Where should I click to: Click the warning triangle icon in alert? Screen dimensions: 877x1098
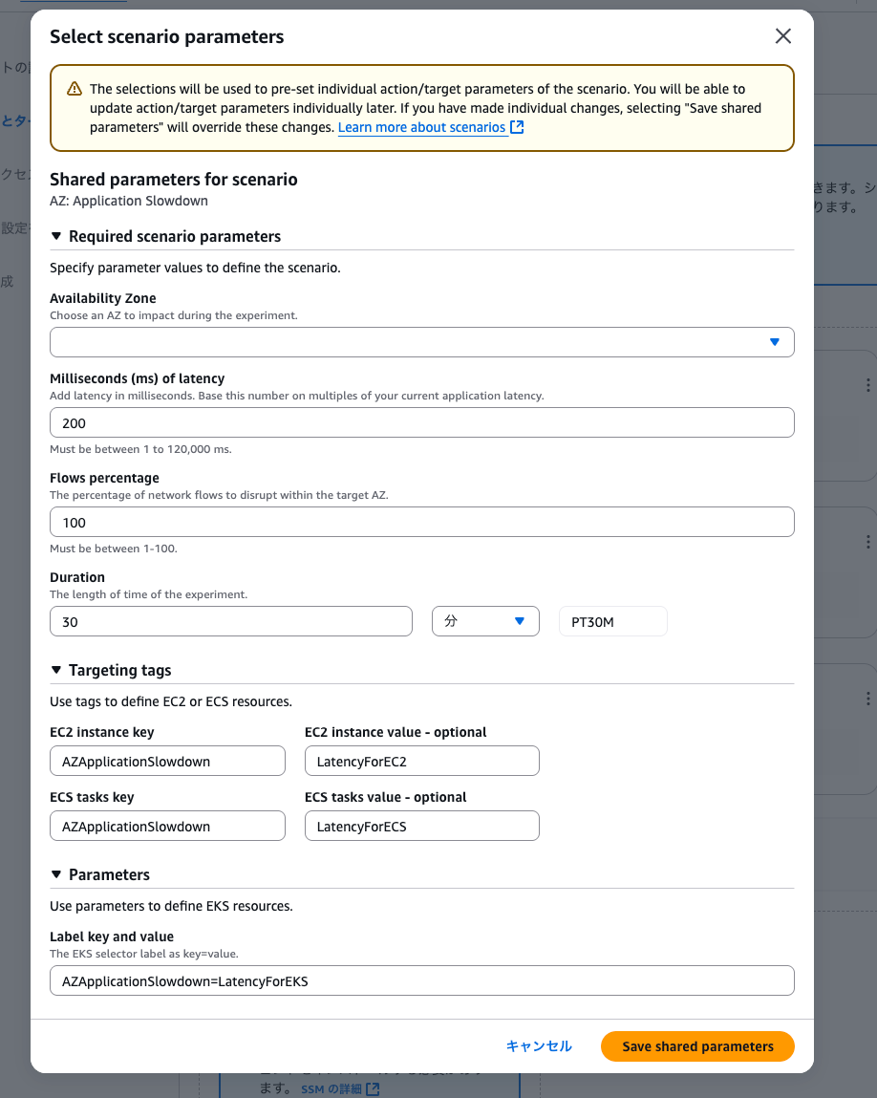click(x=75, y=89)
